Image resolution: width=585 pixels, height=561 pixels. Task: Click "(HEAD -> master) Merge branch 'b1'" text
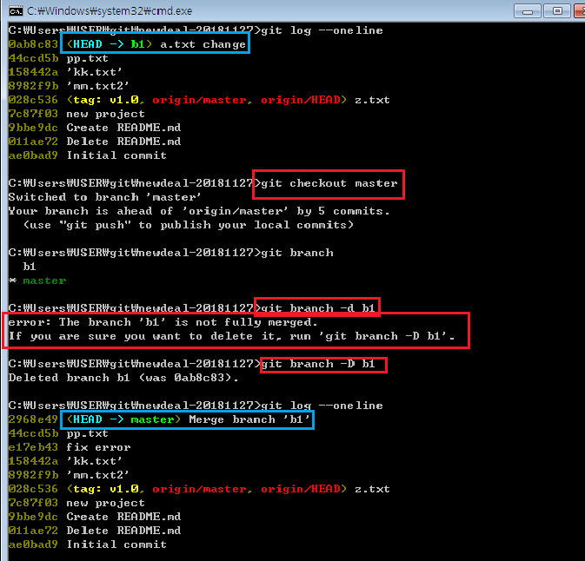click(189, 419)
